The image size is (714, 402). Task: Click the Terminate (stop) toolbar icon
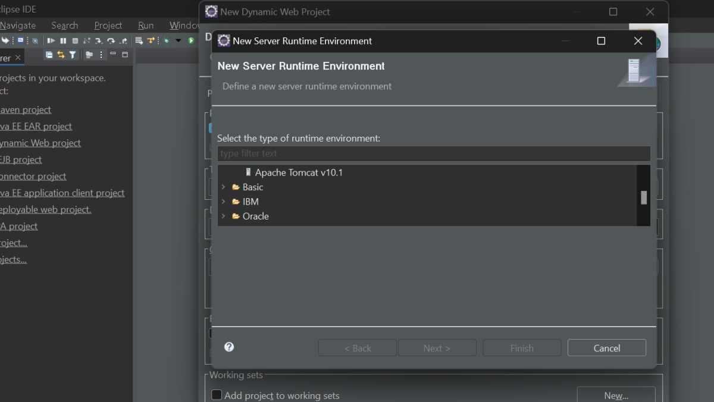point(75,40)
